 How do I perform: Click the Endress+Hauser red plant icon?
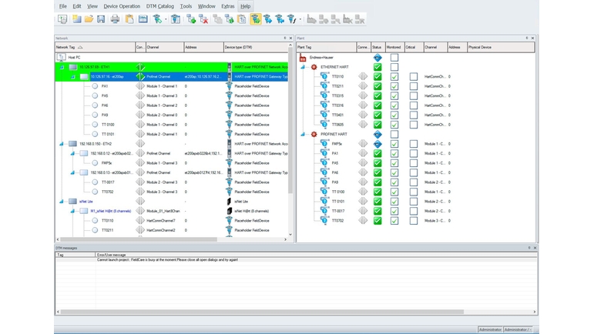pyautogui.click(x=302, y=58)
